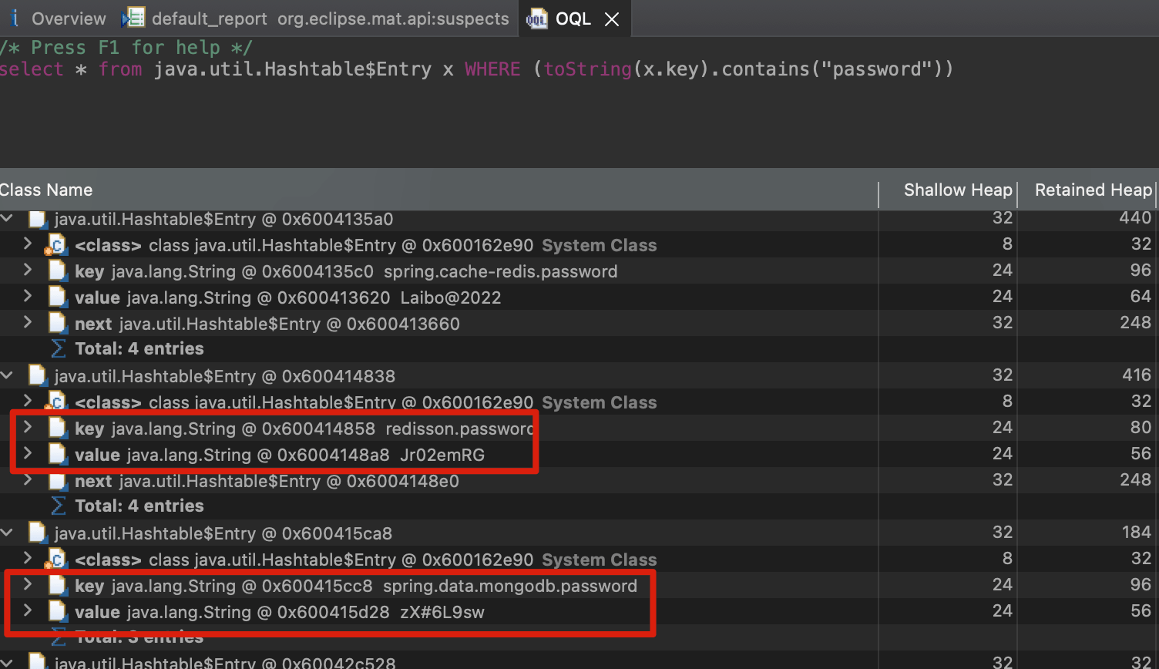Click class icon under entry 0x600415ca8
This screenshot has width=1159, height=669.
56,560
